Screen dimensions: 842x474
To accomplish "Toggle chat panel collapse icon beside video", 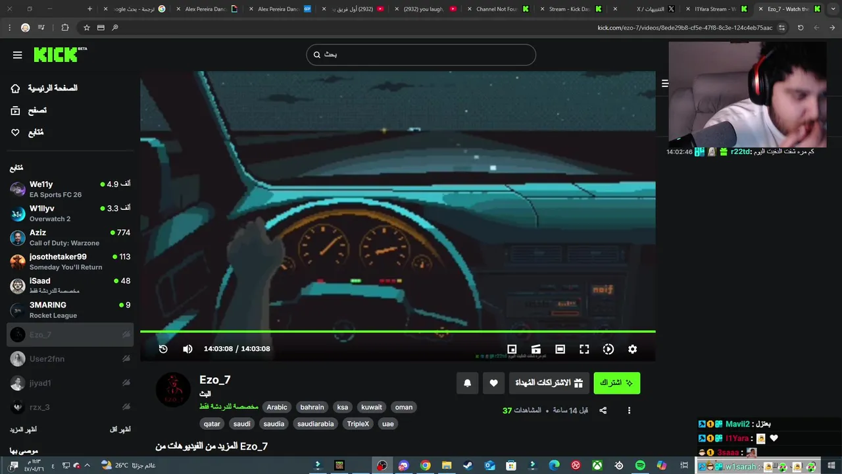I will 665,84.
